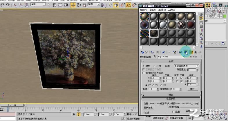Select the WU radio button
Viewport: 228px width, 121px height.
point(161,85)
